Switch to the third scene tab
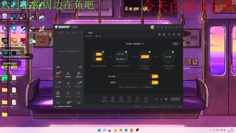The height and width of the screenshot is (133, 236). click(x=74, y=33)
